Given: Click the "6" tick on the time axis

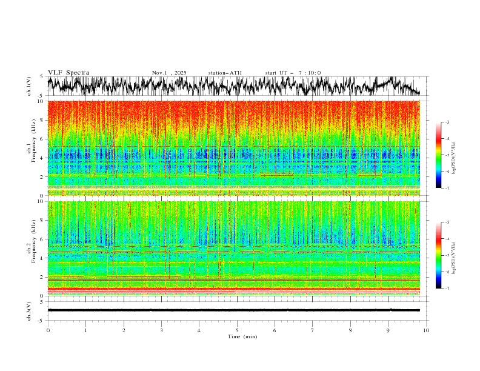Looking at the screenshot, I should pos(275,330).
